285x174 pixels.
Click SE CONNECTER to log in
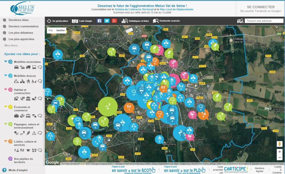click(x=261, y=7)
